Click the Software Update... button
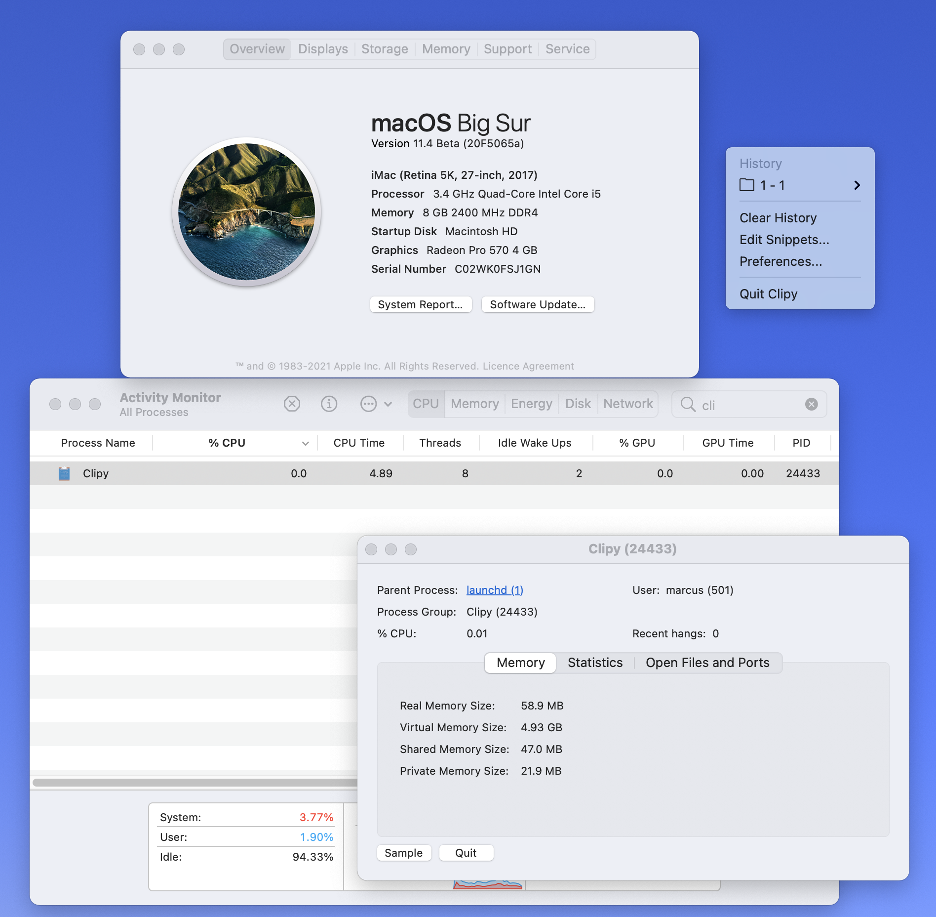Image resolution: width=936 pixels, height=917 pixels. click(538, 304)
